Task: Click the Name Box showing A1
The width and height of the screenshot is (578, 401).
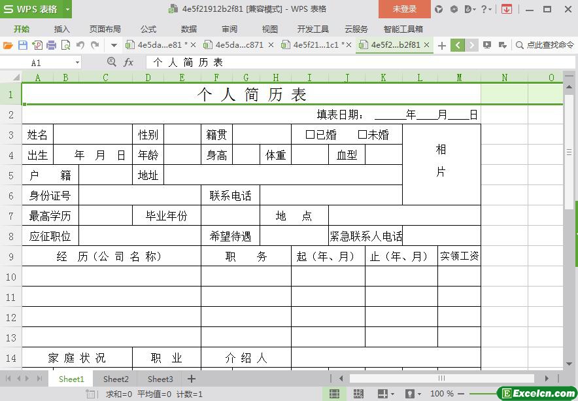Action: 36,63
